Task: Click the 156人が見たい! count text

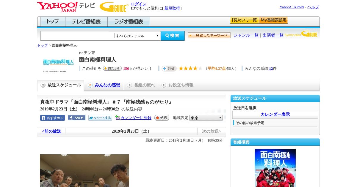Action: (x=137, y=69)
